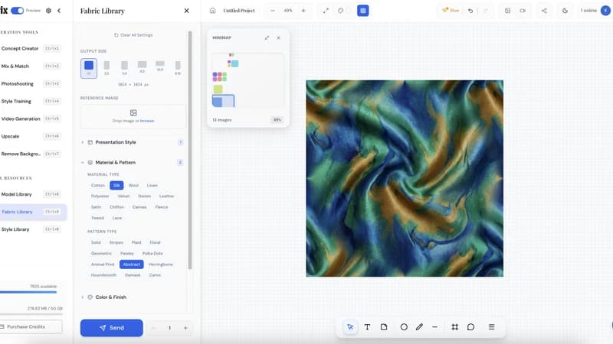Select Leather material type

(x=166, y=196)
